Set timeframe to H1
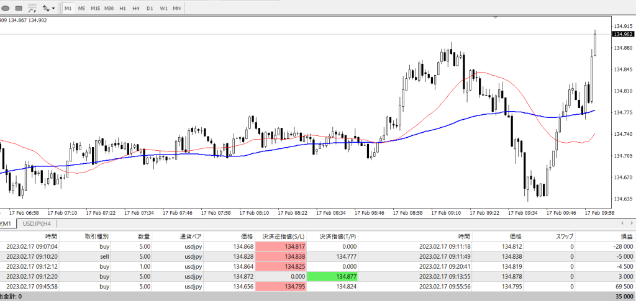Viewport: 636px width, 301px height. (x=122, y=9)
